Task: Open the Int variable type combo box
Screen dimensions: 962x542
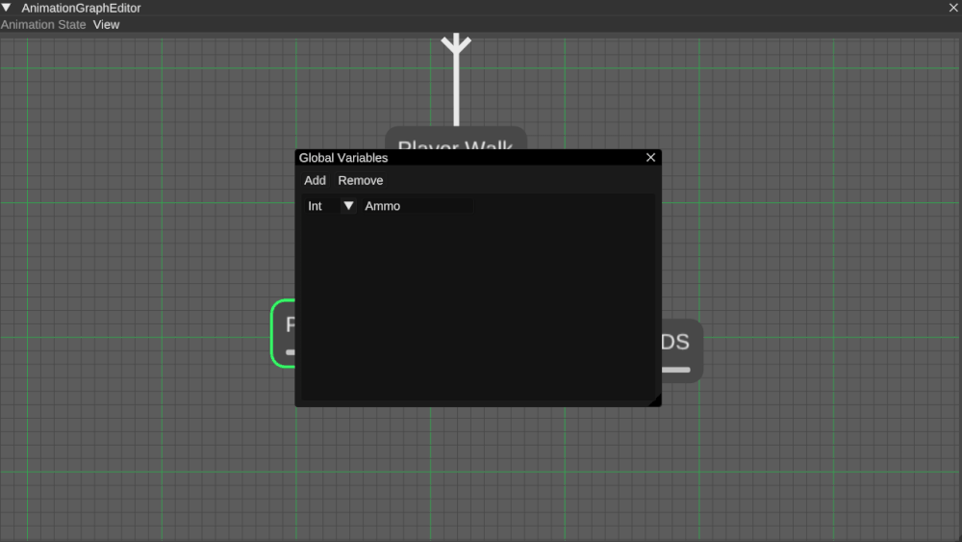Action: [322, 206]
